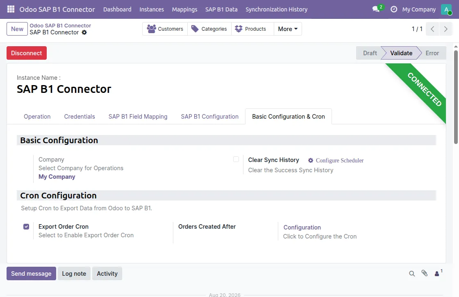Switch to the SAP B1 Configuration tab
The width and height of the screenshot is (459, 297).
[x=209, y=117]
